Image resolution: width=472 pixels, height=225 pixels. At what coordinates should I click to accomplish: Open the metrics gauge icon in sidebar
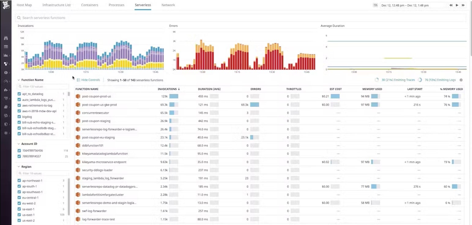pos(6,81)
